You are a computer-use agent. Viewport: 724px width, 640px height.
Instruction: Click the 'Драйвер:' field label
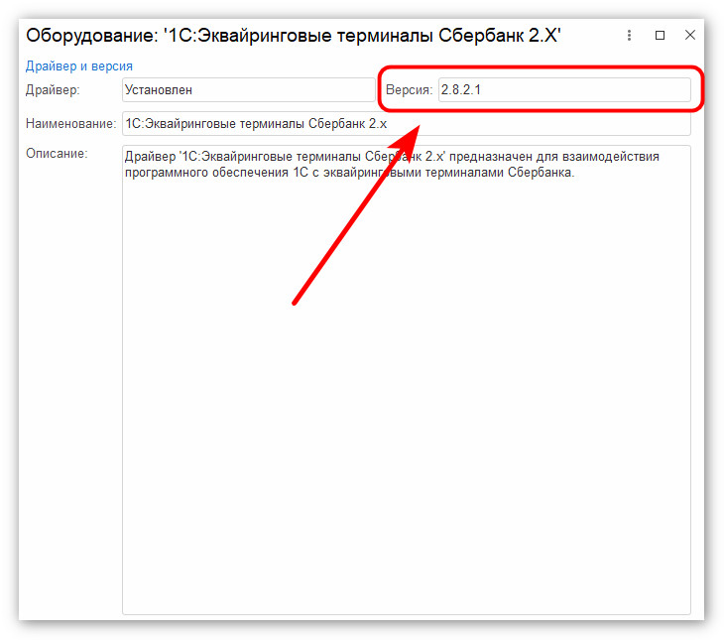coord(53,89)
